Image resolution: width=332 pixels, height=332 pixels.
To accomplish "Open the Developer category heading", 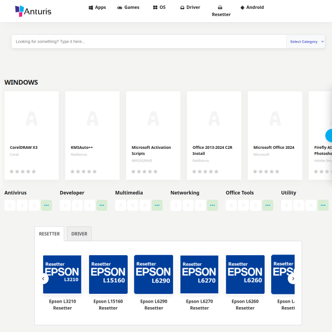I will click(x=72, y=193).
